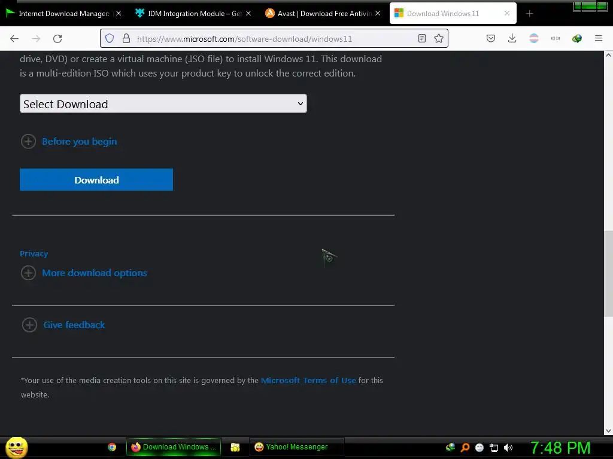Viewport: 613px width, 459px height.
Task: Click the smiley face tray icon
Action: point(480,448)
